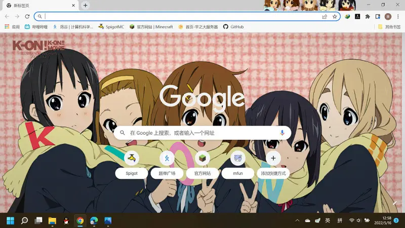Toggle the 英 input language indicator

click(x=328, y=220)
